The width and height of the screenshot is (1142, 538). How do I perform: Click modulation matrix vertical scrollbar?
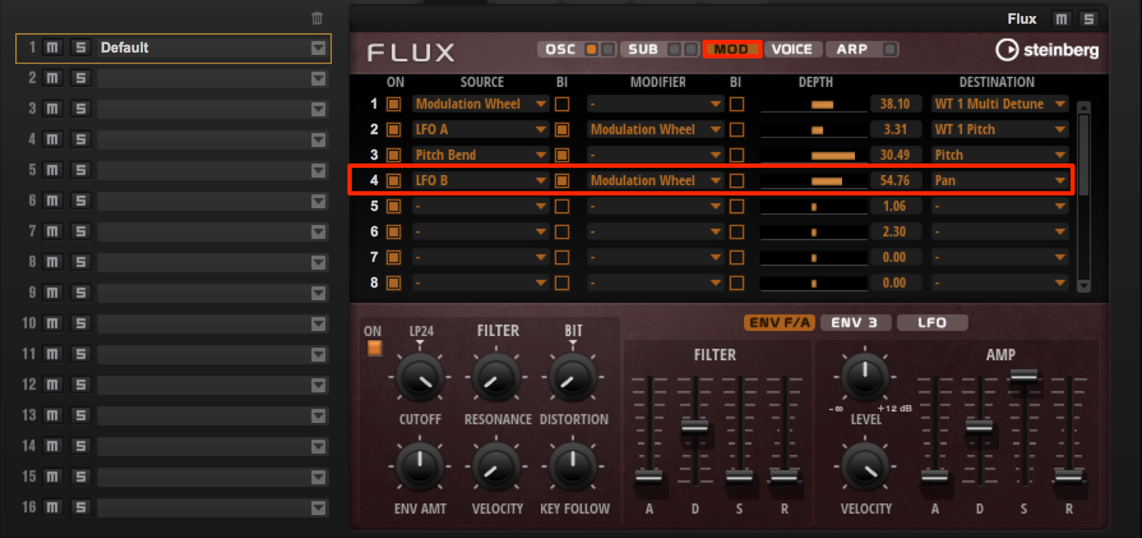click(x=1083, y=197)
